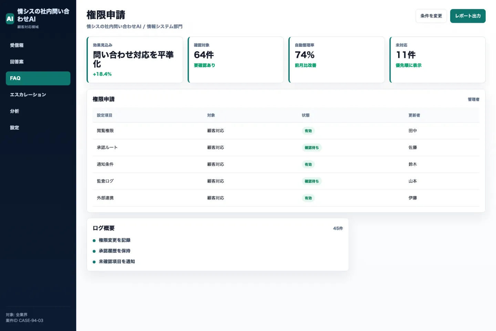The width and height of the screenshot is (496, 331).
Task: Select the FAQ sidebar item
Action: coord(38,78)
